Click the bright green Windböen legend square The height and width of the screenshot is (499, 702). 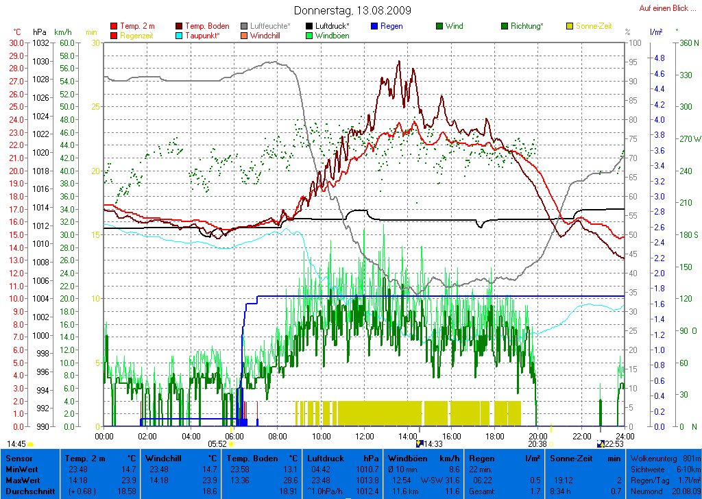pos(309,36)
